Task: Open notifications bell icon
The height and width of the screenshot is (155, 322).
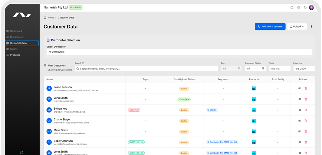Action: (x=305, y=8)
